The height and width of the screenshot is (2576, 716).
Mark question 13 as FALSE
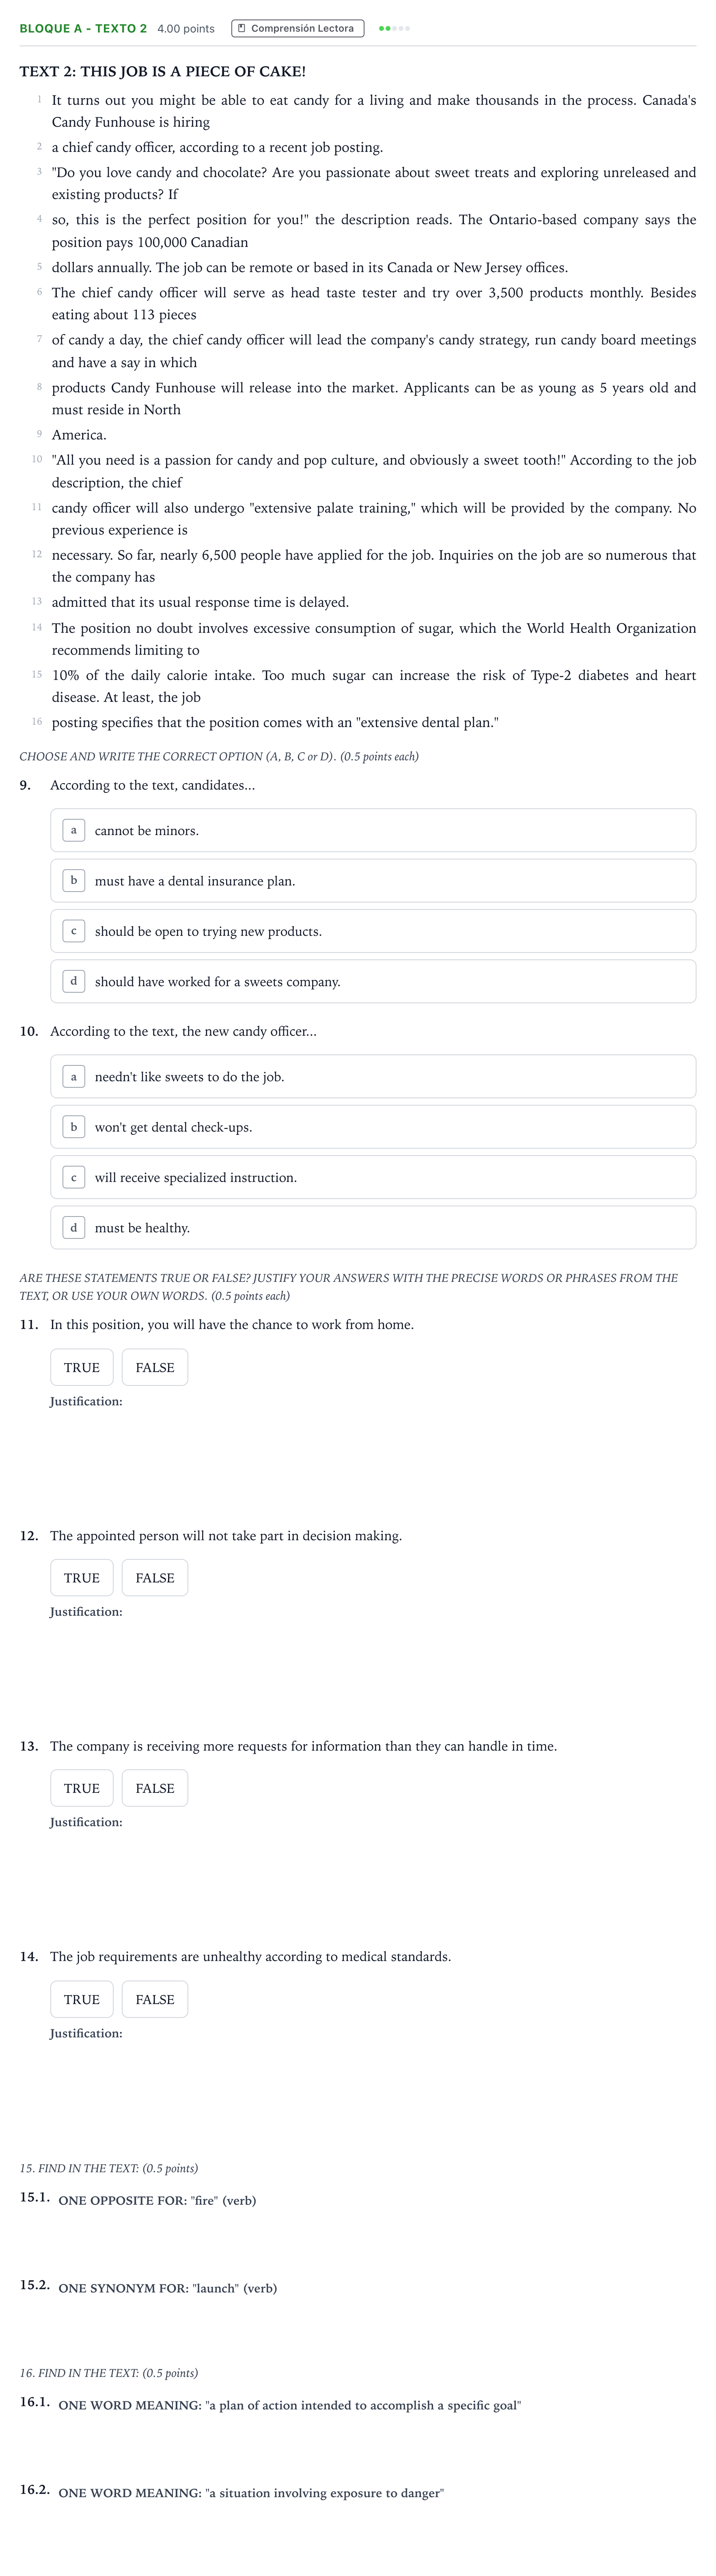point(155,1788)
